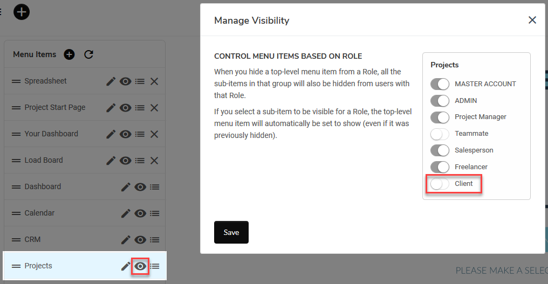
Task: Open sub-items list for Spreadsheet
Action: (140, 81)
